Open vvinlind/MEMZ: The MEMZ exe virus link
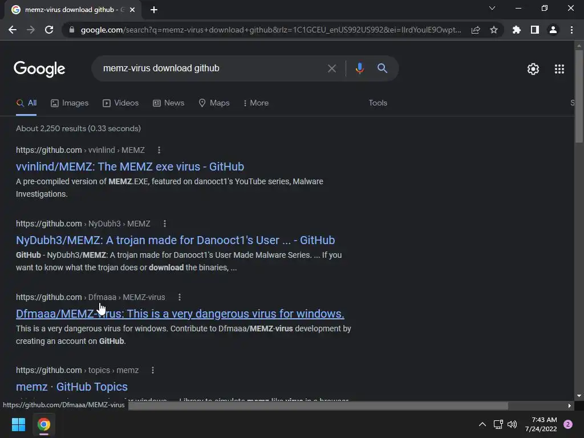584x438 pixels. (x=130, y=167)
